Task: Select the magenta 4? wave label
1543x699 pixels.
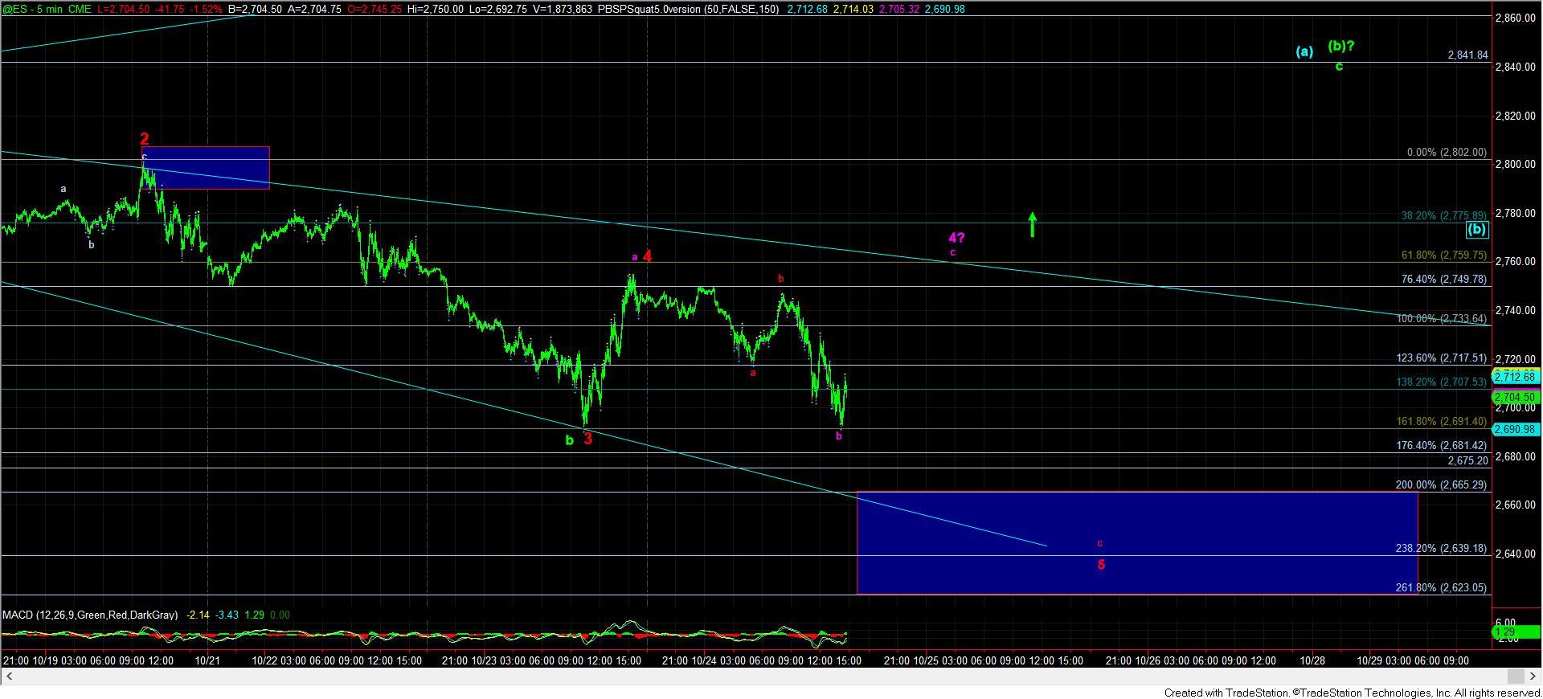Action: point(956,238)
